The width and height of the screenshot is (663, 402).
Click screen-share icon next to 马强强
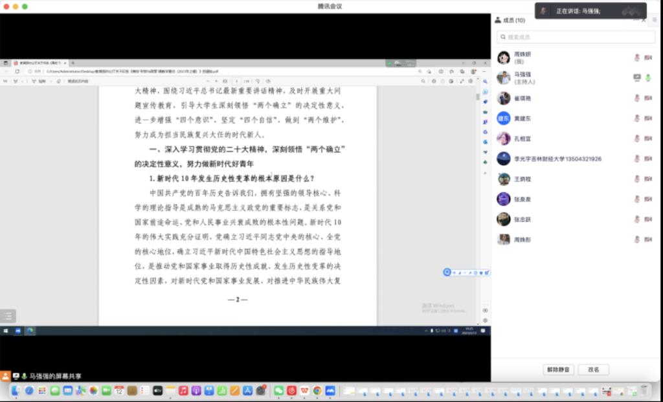(x=637, y=78)
